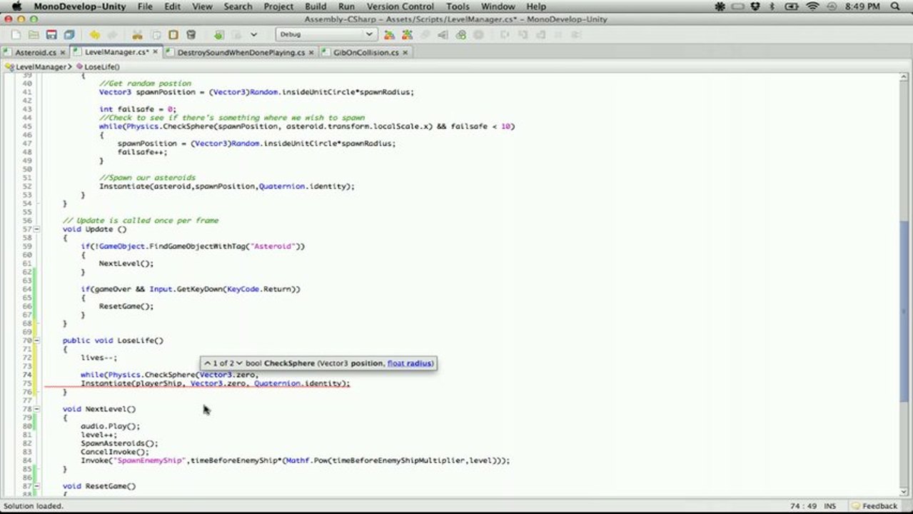913x514 pixels.
Task: Click the Copy toolbar icon
Action: tap(156, 34)
